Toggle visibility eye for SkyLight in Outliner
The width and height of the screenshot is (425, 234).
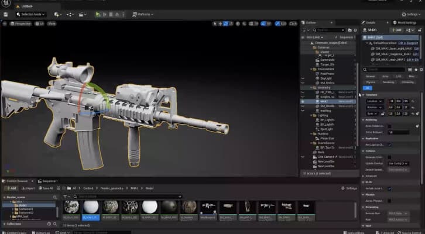[x=303, y=78]
